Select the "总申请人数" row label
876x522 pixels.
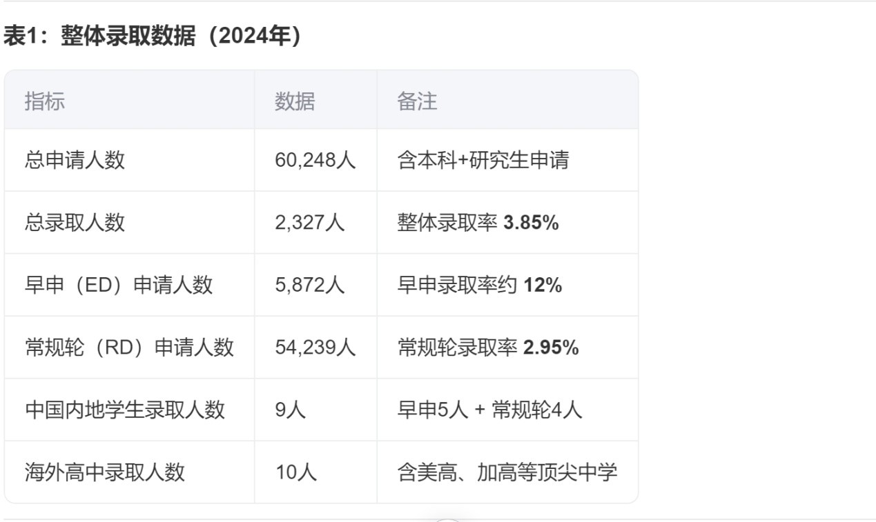pos(75,161)
